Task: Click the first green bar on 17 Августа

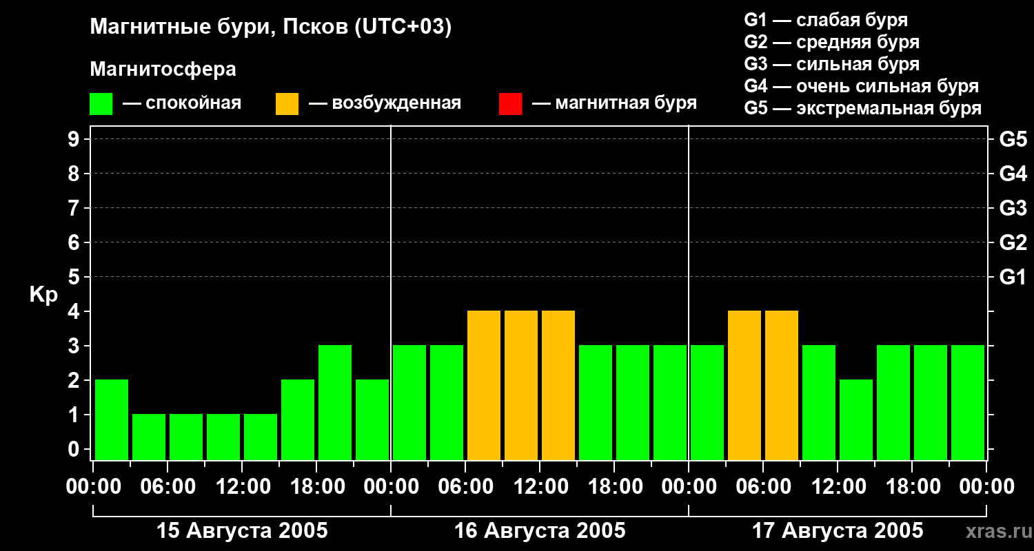Action: (x=707, y=402)
